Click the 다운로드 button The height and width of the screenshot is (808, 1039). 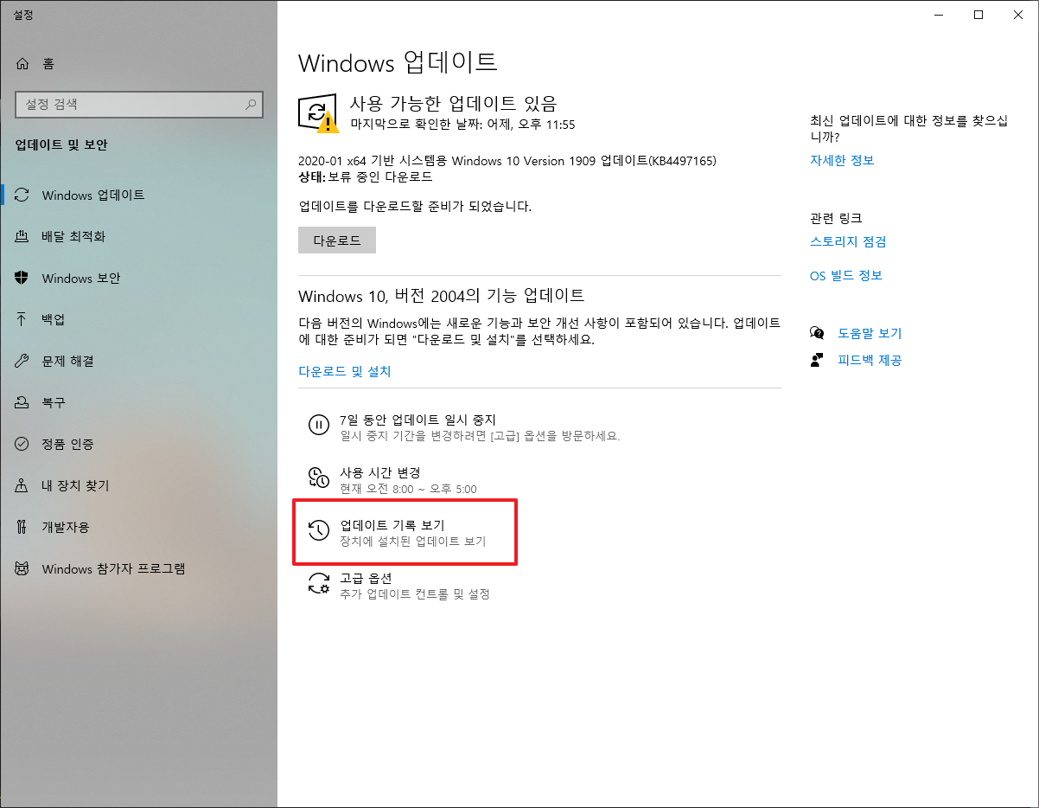pos(337,240)
